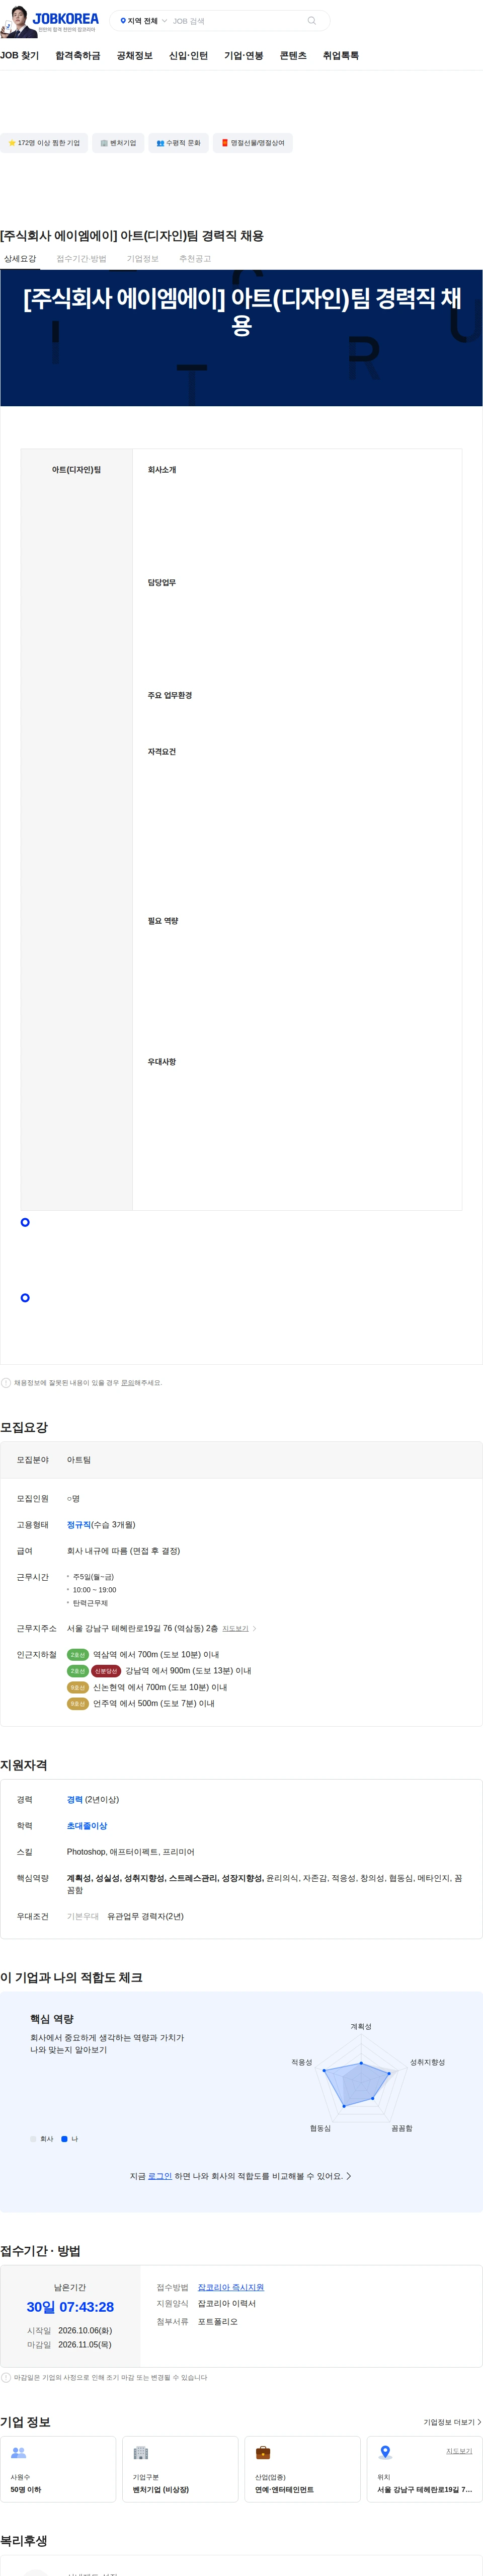
Task: Go to 공채정보 menu item
Action: [x=135, y=56]
